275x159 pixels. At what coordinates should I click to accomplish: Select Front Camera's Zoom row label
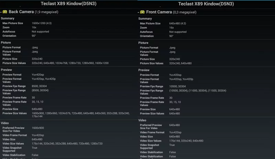tap(143, 28)
